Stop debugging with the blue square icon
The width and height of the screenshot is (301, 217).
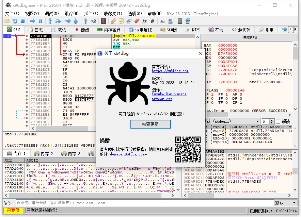(23, 21)
